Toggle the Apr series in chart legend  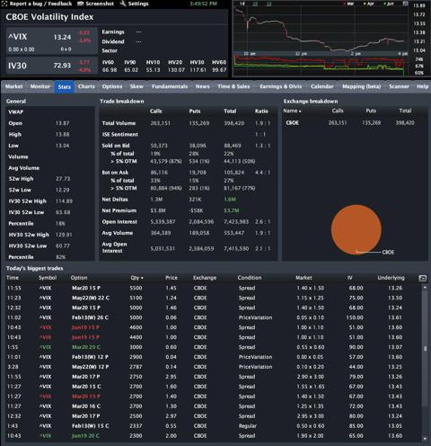(x=369, y=4)
